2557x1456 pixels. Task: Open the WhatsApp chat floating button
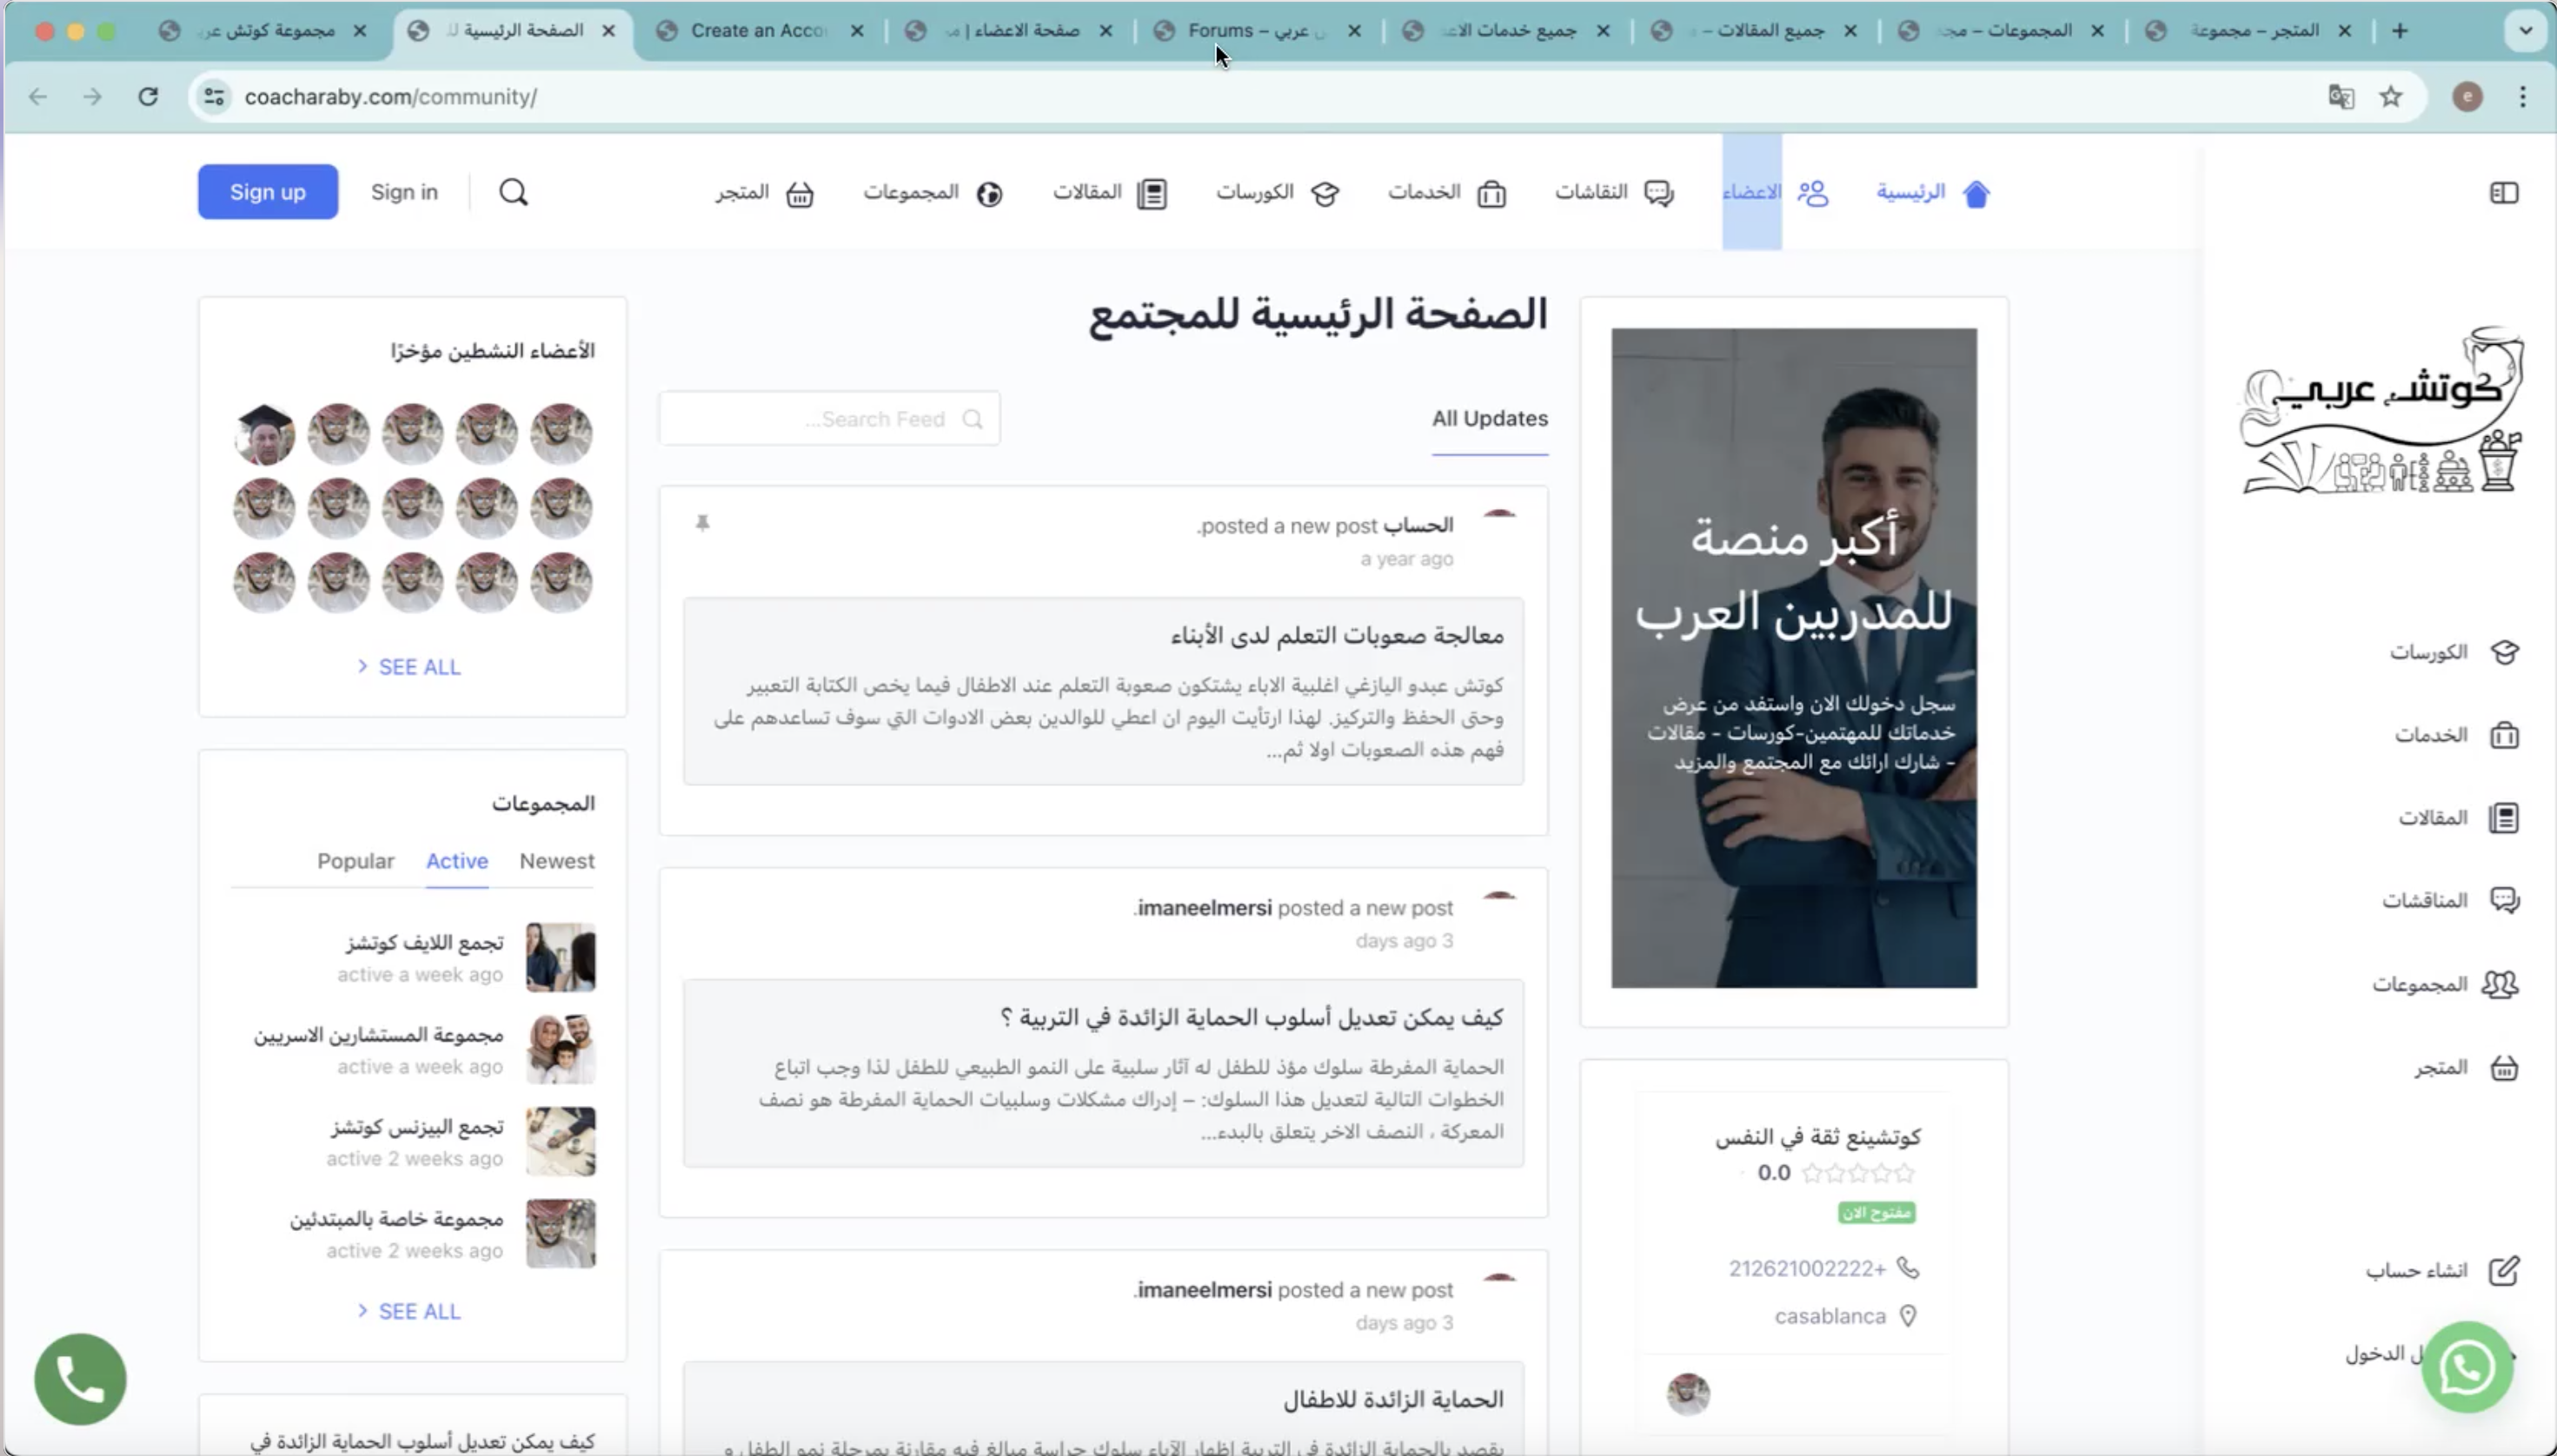(2467, 1367)
